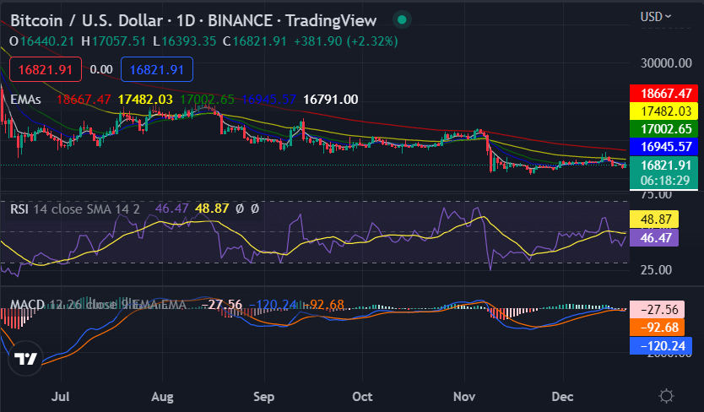Screen dimensions: 704x412
Task: Click the pink -27.56 MACD histogram label
Action: [x=658, y=310]
